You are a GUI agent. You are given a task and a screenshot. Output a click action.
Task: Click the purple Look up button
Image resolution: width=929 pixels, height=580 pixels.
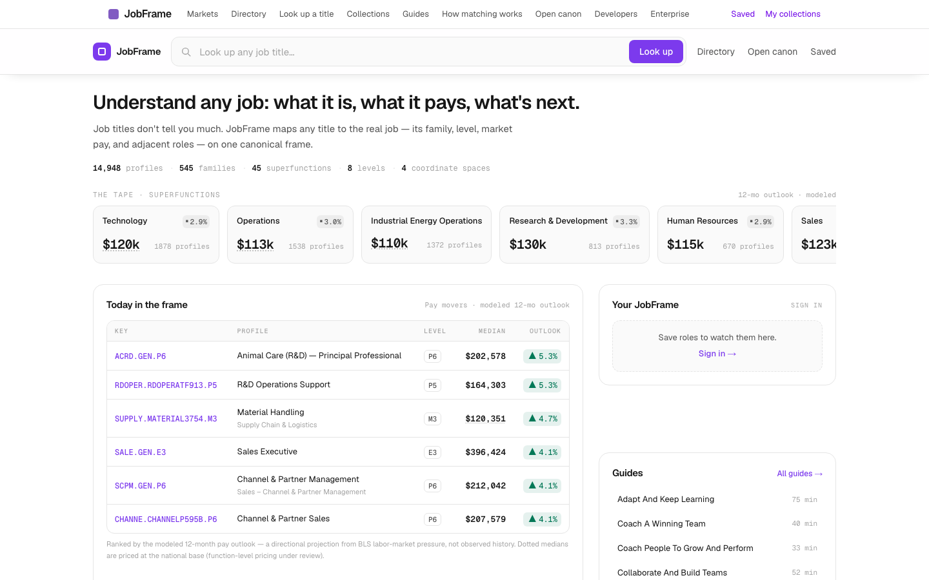pyautogui.click(x=656, y=52)
